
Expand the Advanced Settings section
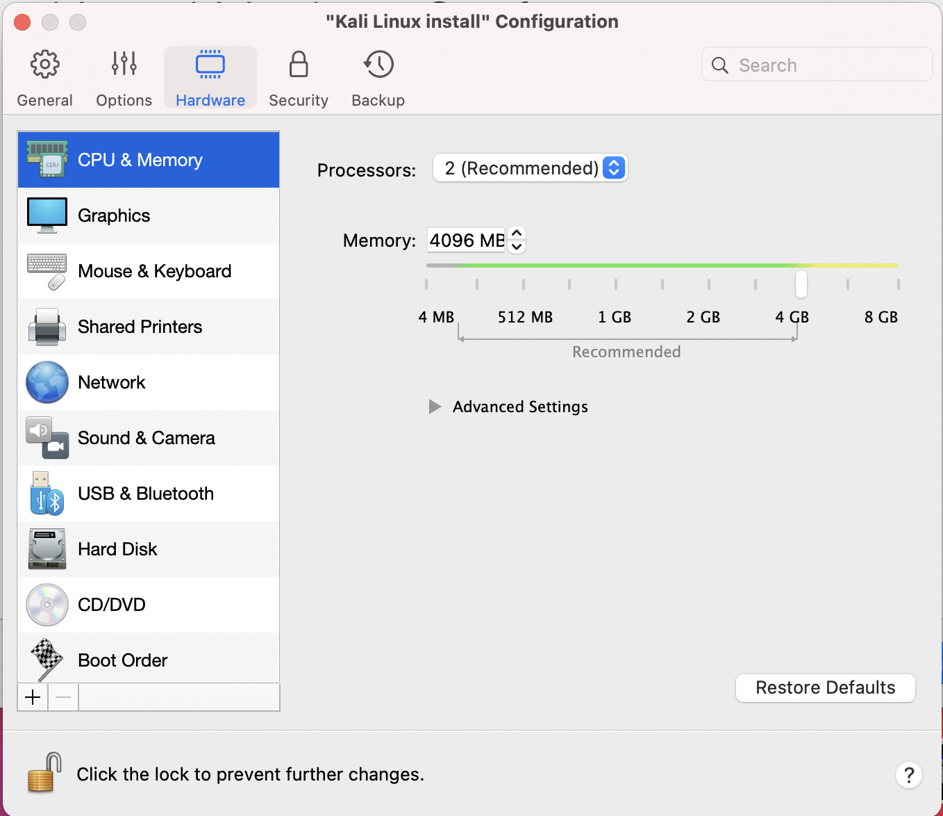(435, 407)
